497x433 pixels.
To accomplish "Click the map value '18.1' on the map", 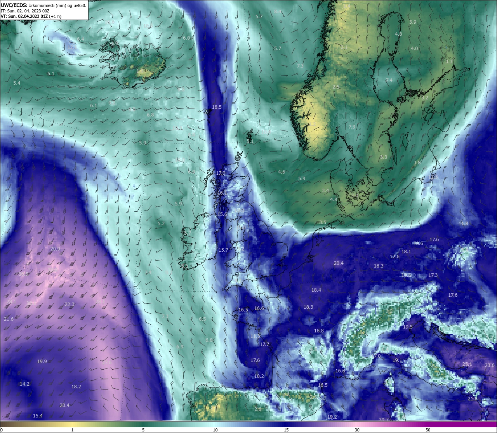I will click(x=406, y=251).
